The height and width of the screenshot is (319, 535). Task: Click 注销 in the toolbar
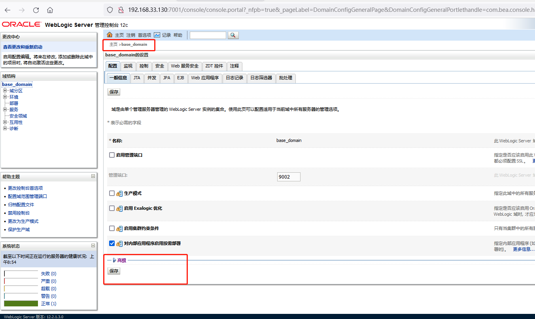[130, 35]
